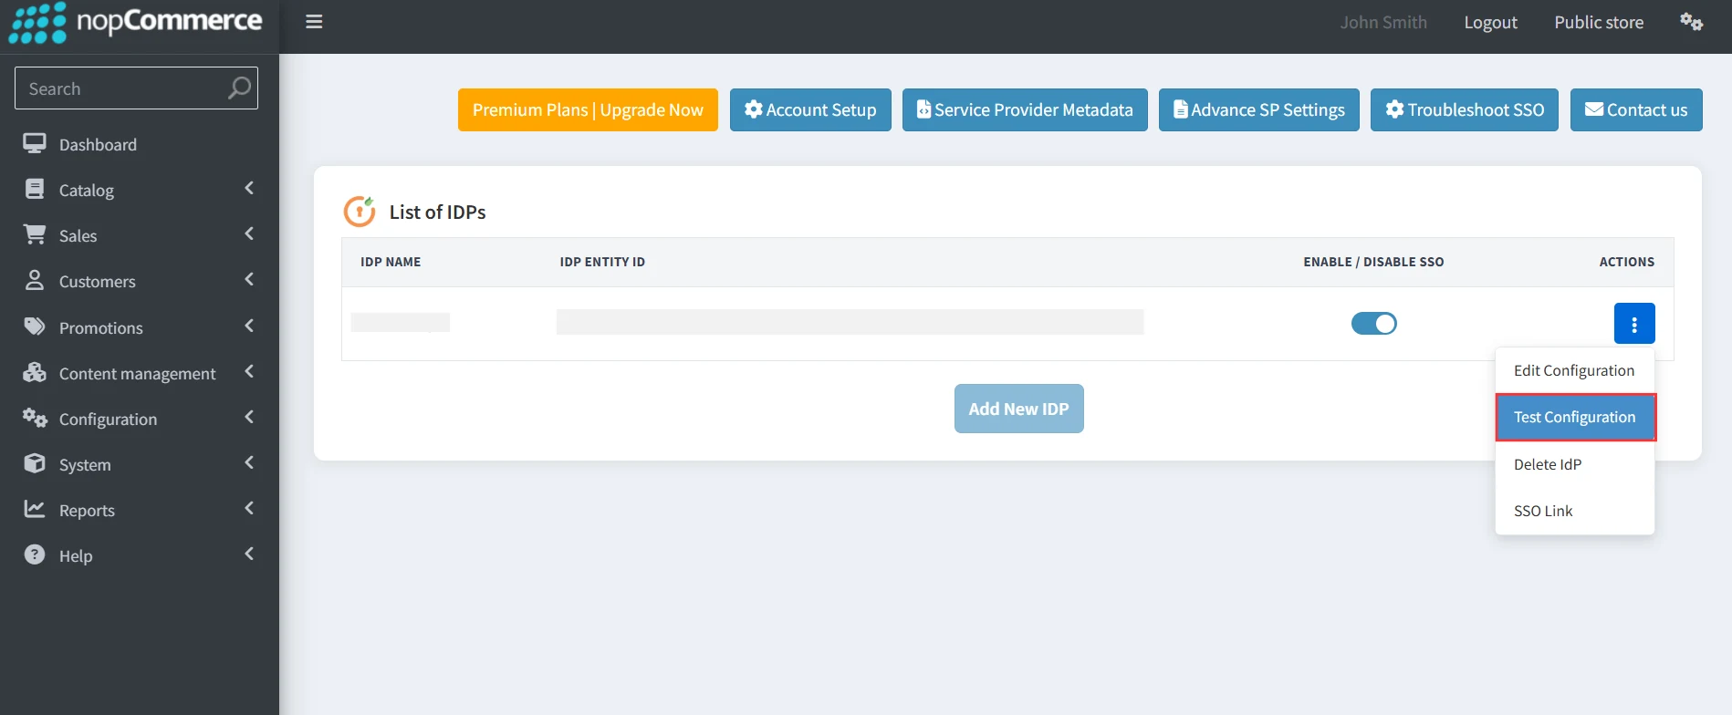1732x715 pixels.
Task: Click the John Smith user name
Action: coord(1383,22)
